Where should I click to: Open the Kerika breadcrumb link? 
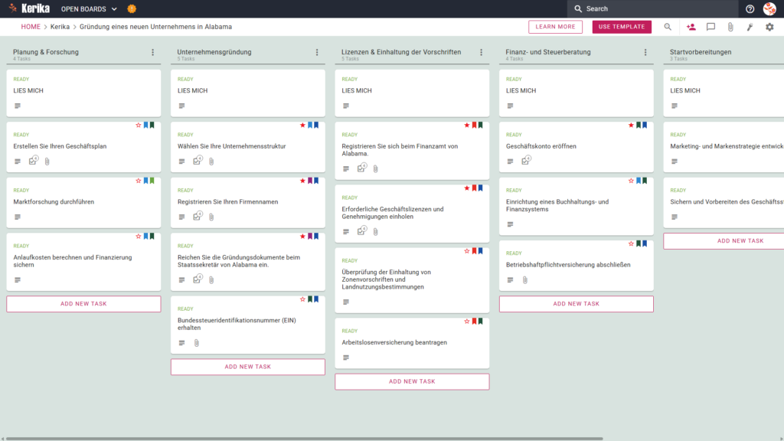[x=60, y=27]
